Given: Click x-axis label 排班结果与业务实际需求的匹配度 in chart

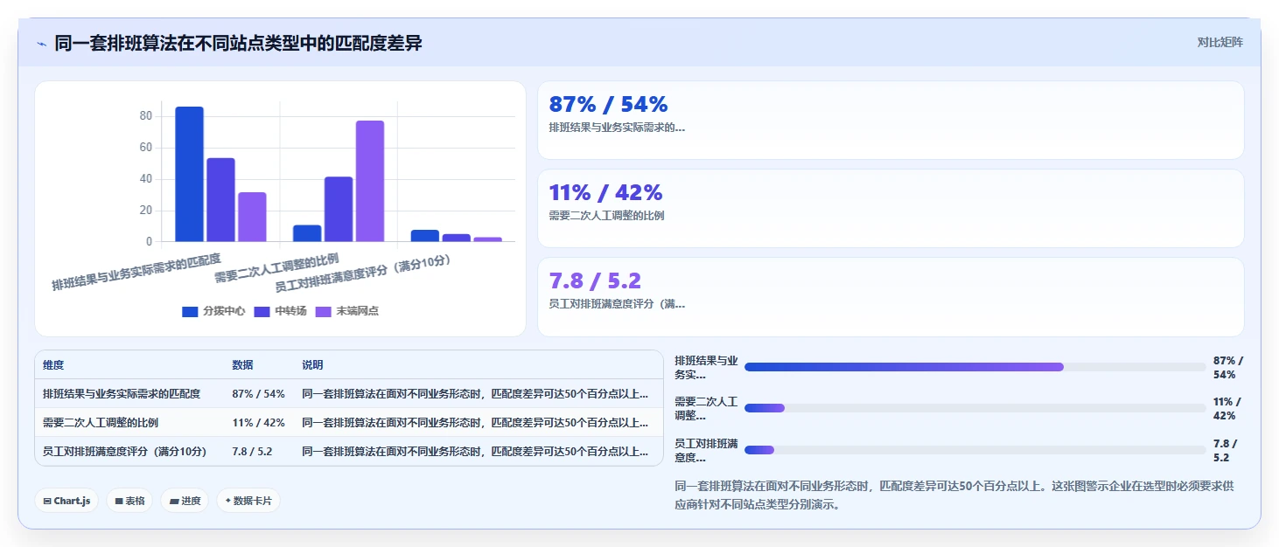Looking at the screenshot, I should pyautogui.click(x=136, y=272).
